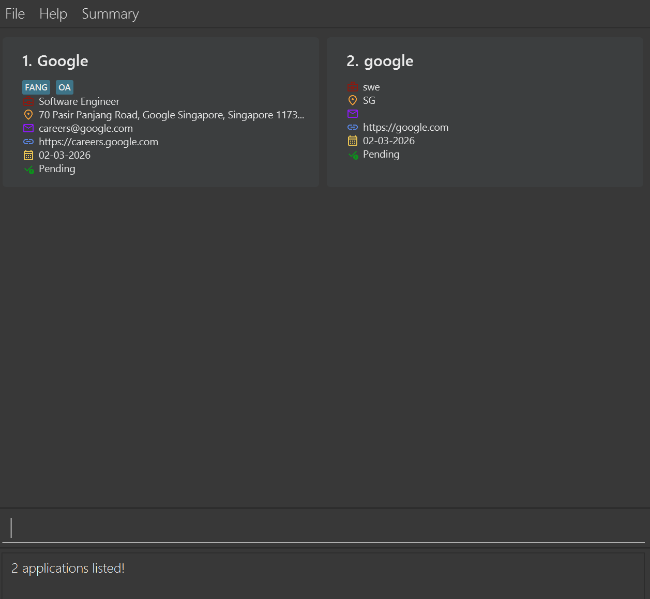650x599 pixels.
Task: Click the location pin icon beside SG
Action: pos(353,100)
